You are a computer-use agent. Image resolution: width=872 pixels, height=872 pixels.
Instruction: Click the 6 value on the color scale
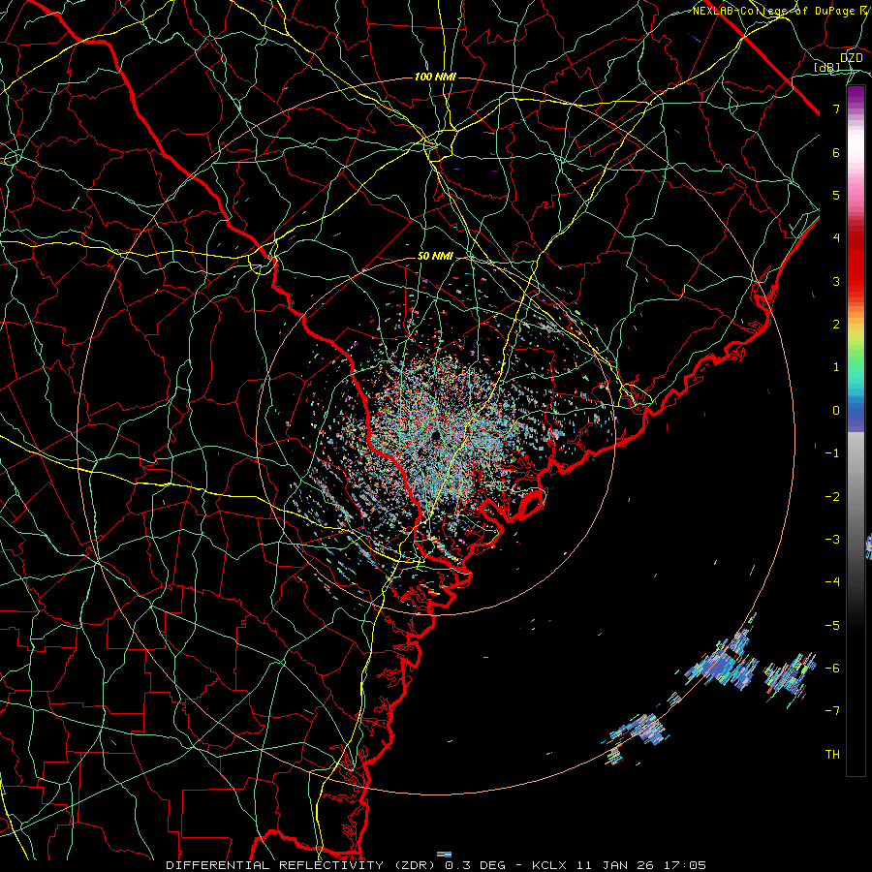836,152
